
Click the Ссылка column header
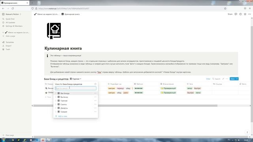click(x=217, y=84)
